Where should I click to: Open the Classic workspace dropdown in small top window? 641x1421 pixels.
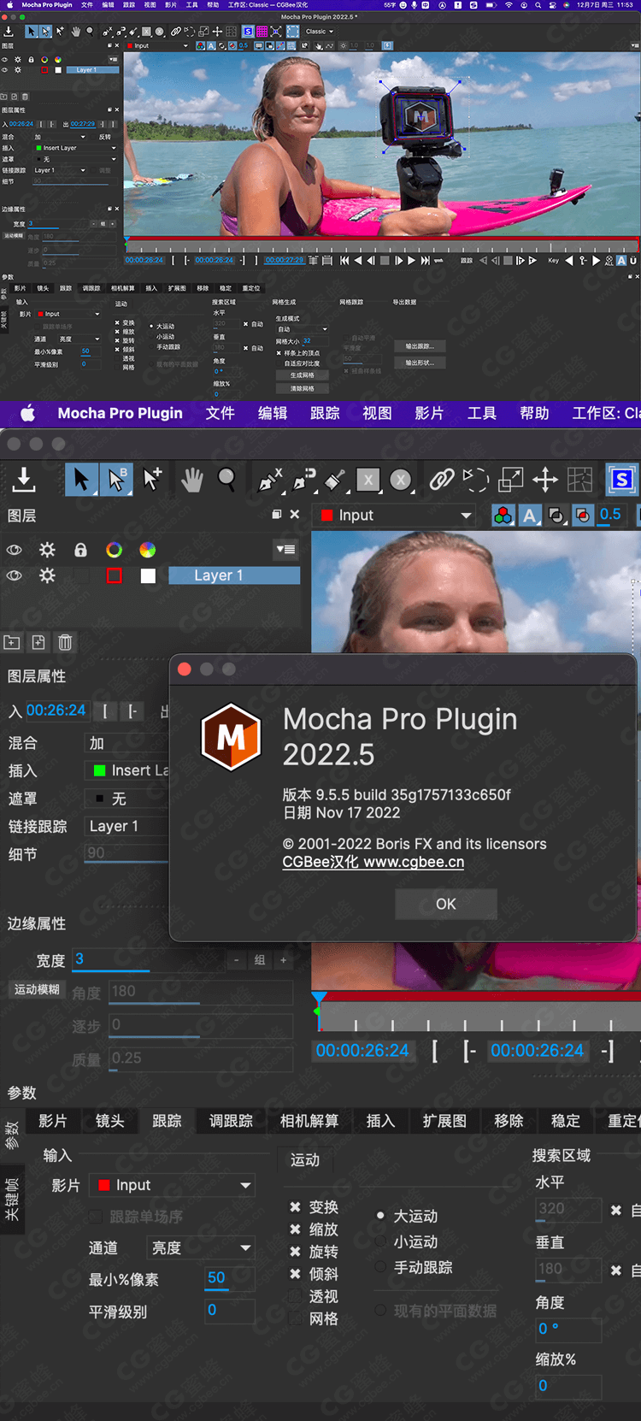coord(320,32)
